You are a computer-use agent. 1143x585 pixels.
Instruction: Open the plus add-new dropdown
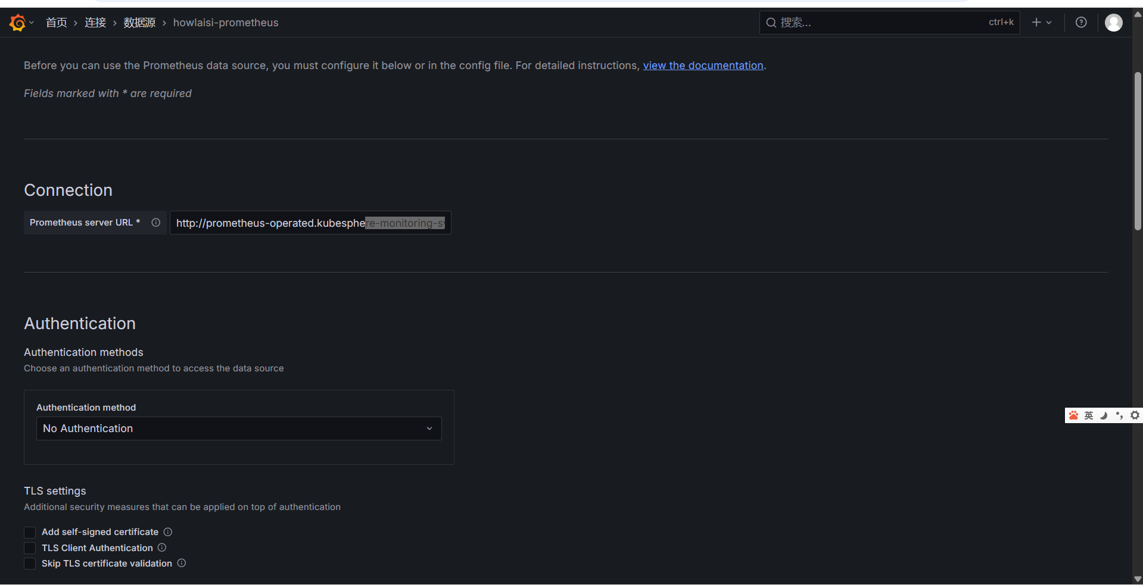[x=1041, y=23]
